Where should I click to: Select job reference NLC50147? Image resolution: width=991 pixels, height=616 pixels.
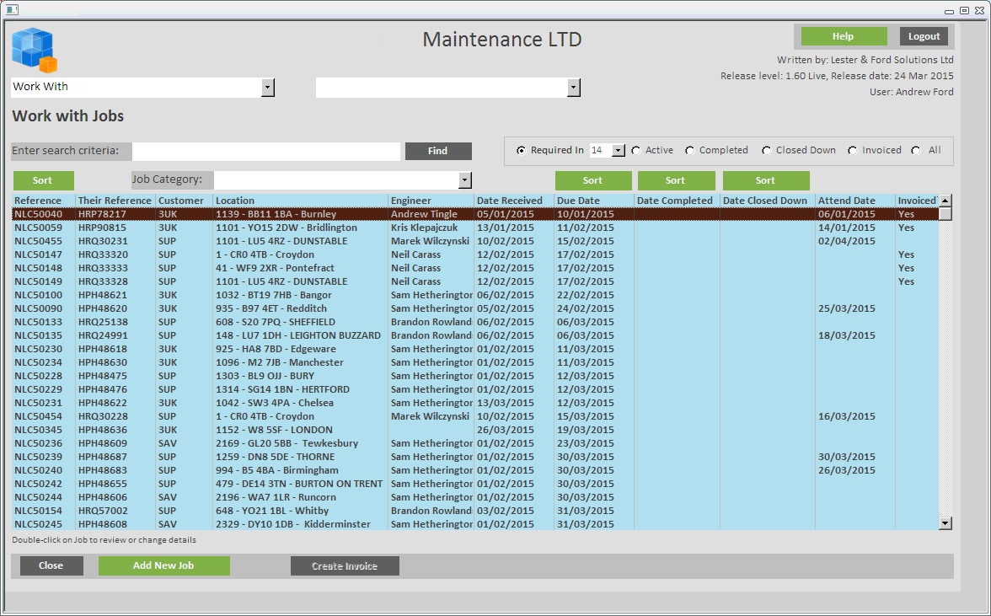coord(39,254)
